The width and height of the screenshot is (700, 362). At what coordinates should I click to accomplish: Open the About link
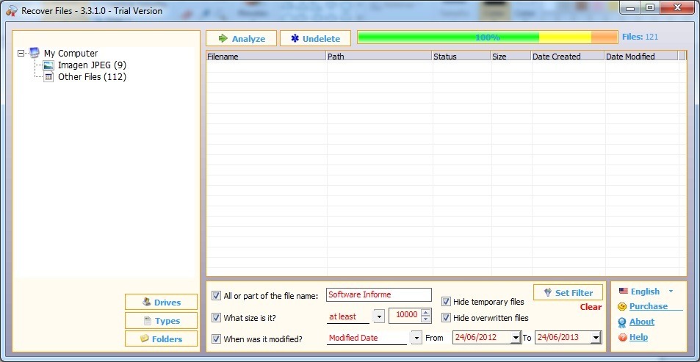coord(642,322)
